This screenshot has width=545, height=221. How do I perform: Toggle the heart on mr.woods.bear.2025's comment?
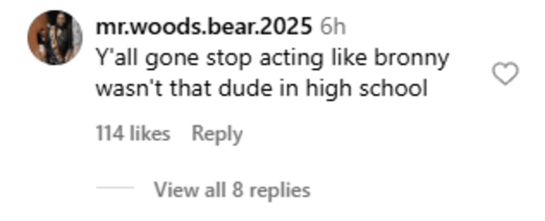tap(505, 73)
